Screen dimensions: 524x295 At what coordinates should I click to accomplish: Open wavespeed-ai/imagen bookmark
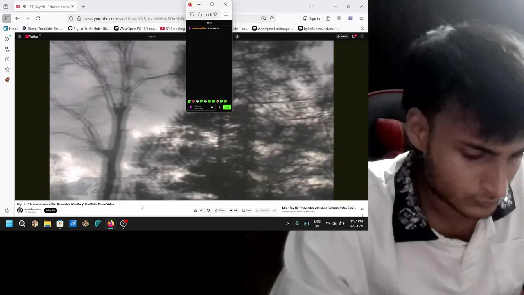pos(273,28)
